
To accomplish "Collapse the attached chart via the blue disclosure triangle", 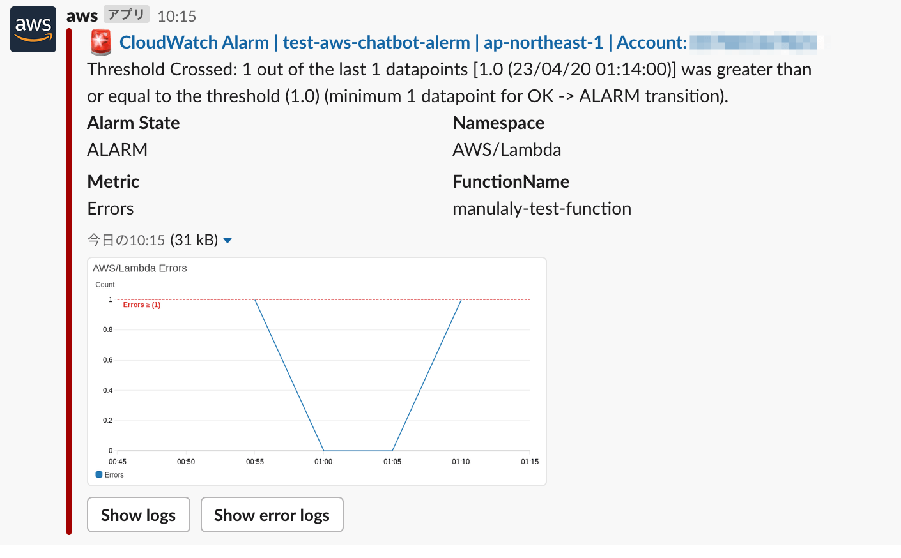I will pyautogui.click(x=227, y=241).
